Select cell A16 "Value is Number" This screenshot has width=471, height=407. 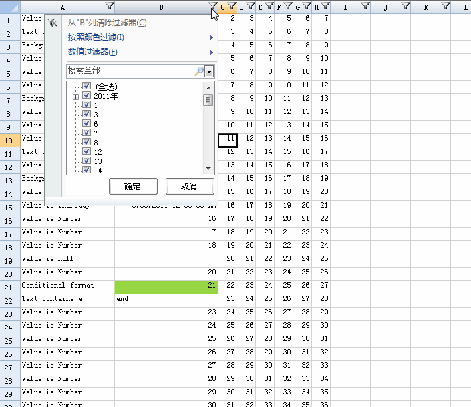(67, 220)
